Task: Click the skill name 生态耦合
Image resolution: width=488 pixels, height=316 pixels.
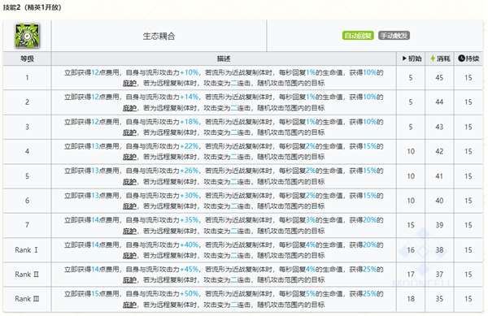Action: 159,37
